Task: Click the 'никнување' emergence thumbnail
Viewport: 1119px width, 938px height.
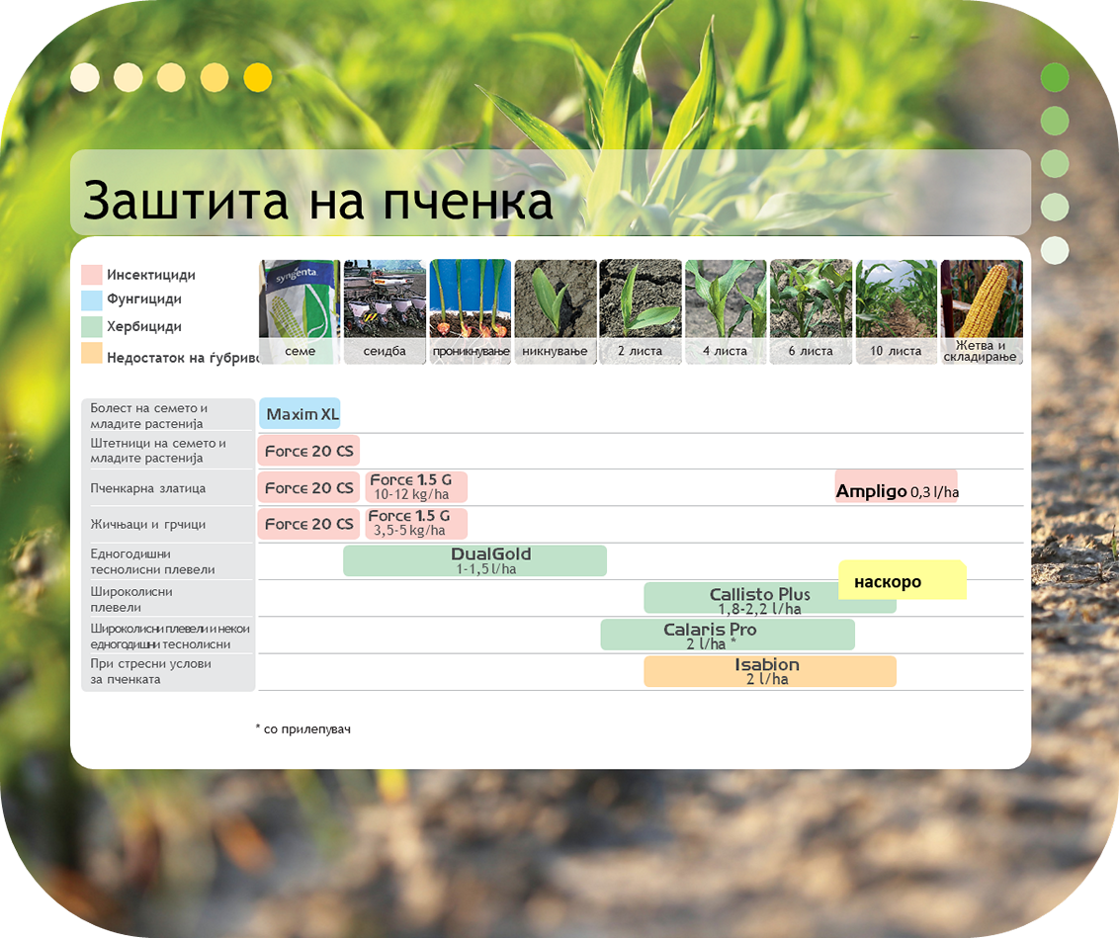Action: [x=556, y=311]
